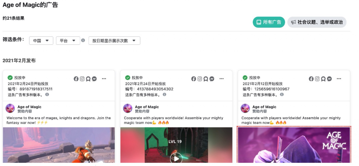Open the 按日期显示展示次数 dropdown

[114, 41]
